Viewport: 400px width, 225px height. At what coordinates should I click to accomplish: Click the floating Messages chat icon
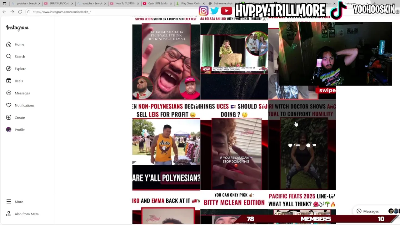tap(359, 211)
